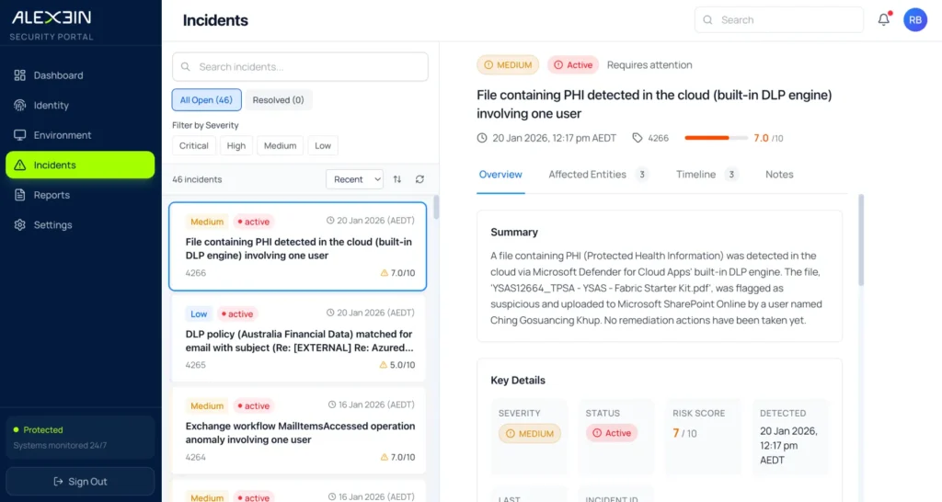The height and width of the screenshot is (502, 942).
Task: Enable the Low severity filter
Action: tap(323, 145)
